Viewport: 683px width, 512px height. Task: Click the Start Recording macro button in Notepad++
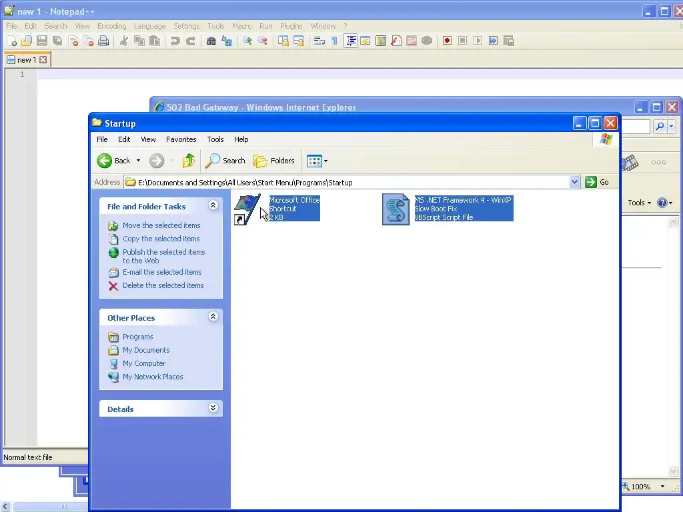tap(447, 41)
